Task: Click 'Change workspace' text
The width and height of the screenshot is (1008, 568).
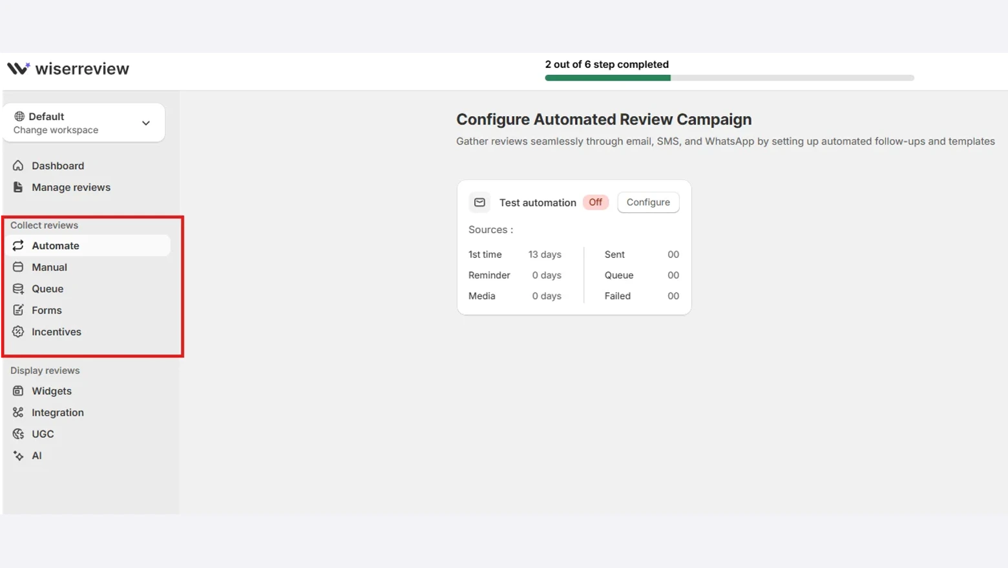Action: (x=56, y=130)
